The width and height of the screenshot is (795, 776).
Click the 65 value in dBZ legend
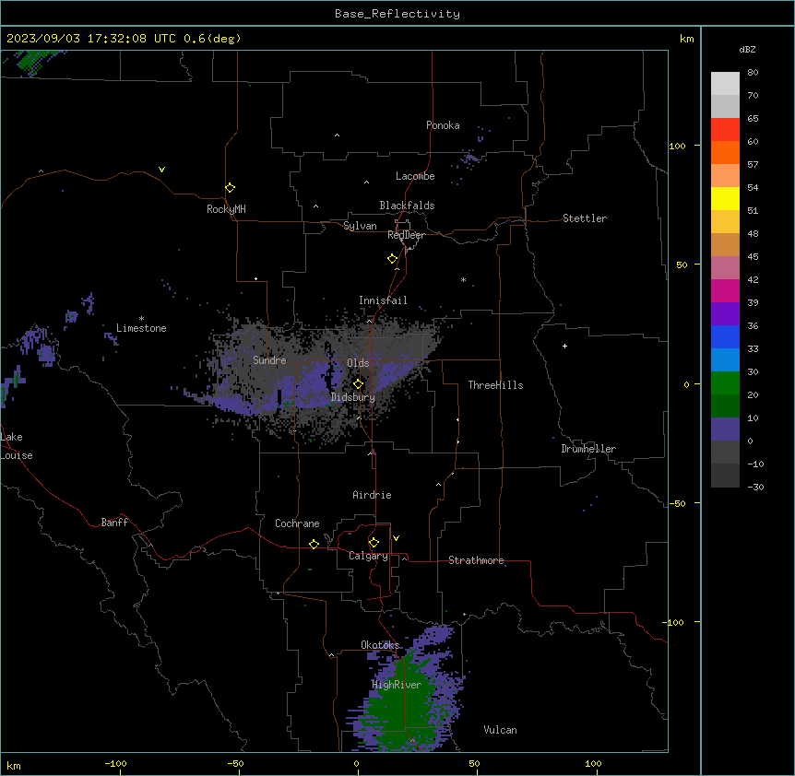click(753, 118)
